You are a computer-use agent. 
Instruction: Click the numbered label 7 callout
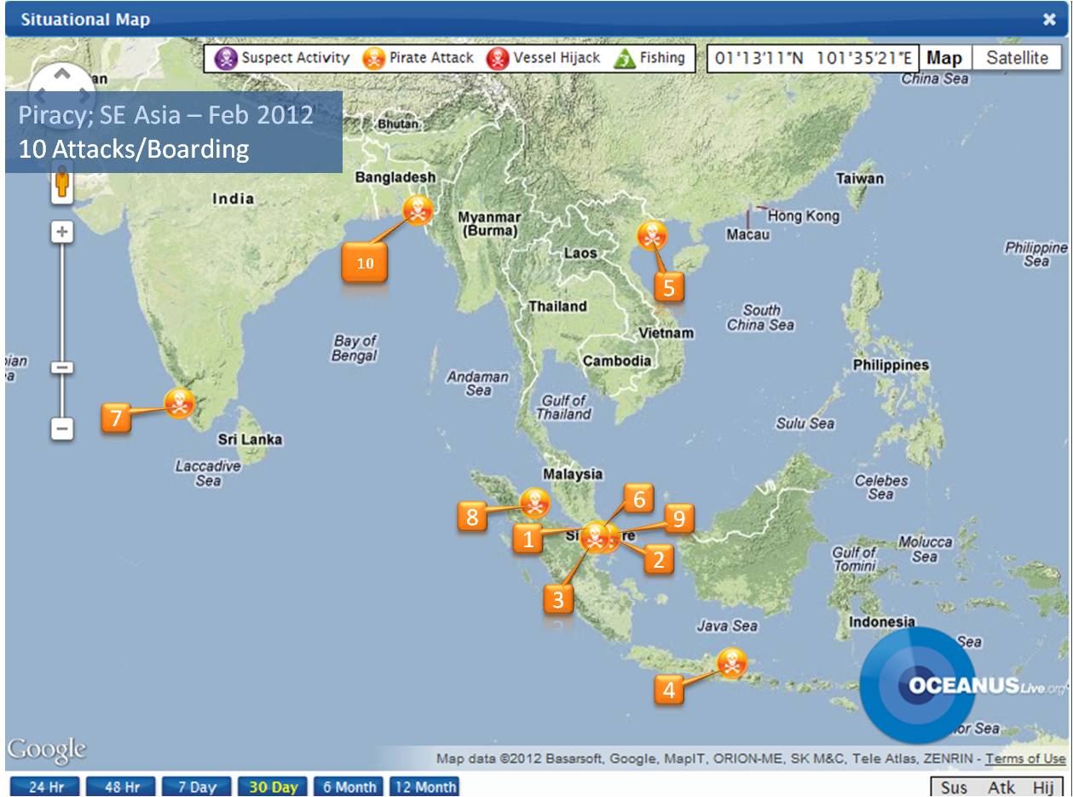[116, 418]
